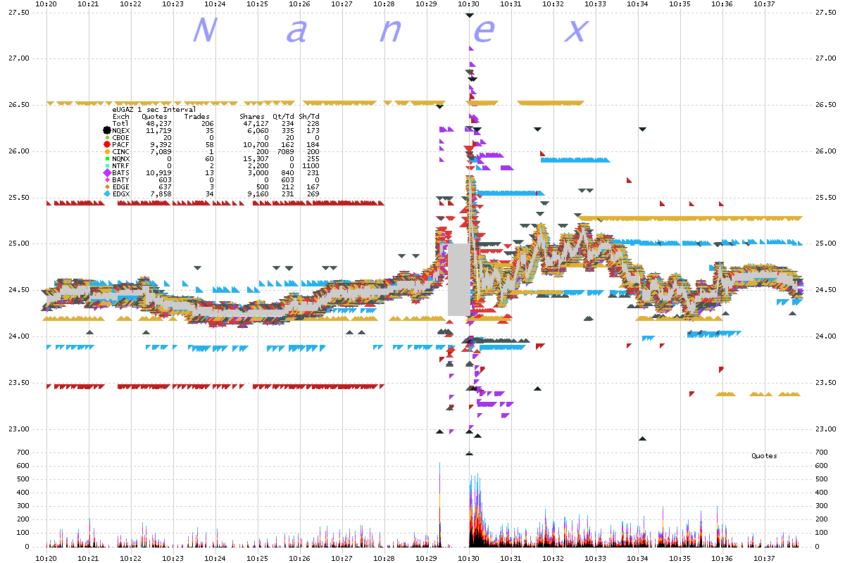This screenshot has height=563, width=845.
Task: Click the small green CBOE legend dot
Action: point(106,137)
